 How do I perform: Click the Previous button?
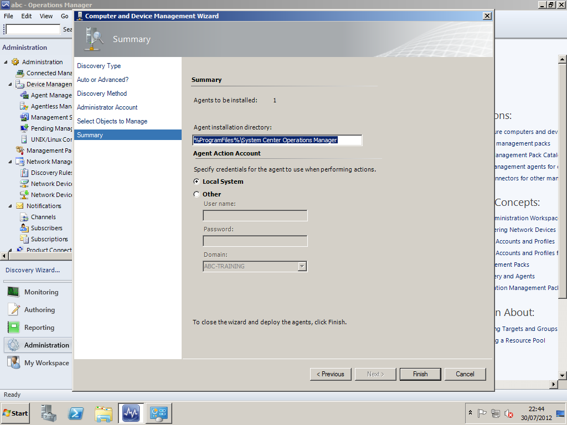pyautogui.click(x=331, y=374)
